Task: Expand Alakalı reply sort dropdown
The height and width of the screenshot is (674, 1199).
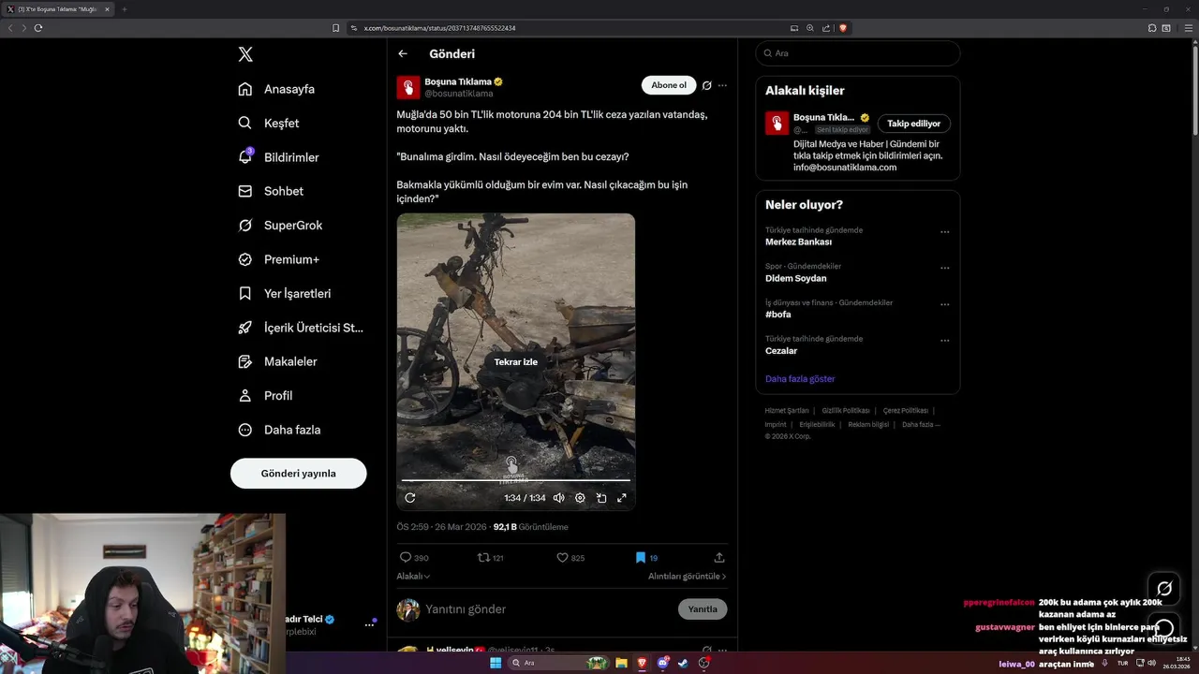Action: point(413,577)
